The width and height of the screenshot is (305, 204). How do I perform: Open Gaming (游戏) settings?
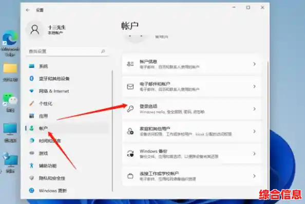(x=67, y=154)
